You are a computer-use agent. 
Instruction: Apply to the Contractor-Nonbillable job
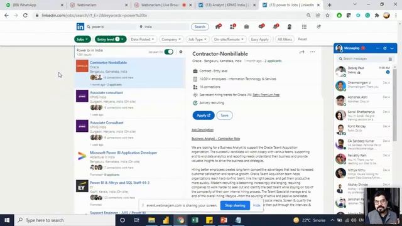point(204,116)
